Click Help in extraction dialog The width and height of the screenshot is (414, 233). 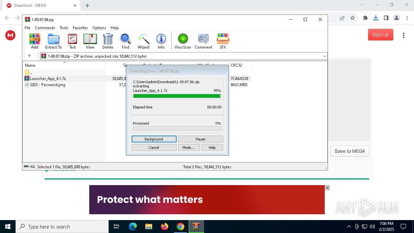coord(212,148)
